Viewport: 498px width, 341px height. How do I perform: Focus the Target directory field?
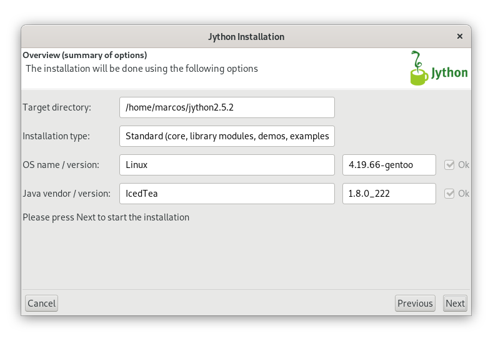227,107
